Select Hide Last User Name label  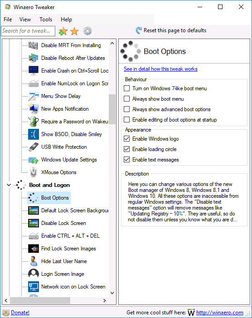click(x=64, y=261)
